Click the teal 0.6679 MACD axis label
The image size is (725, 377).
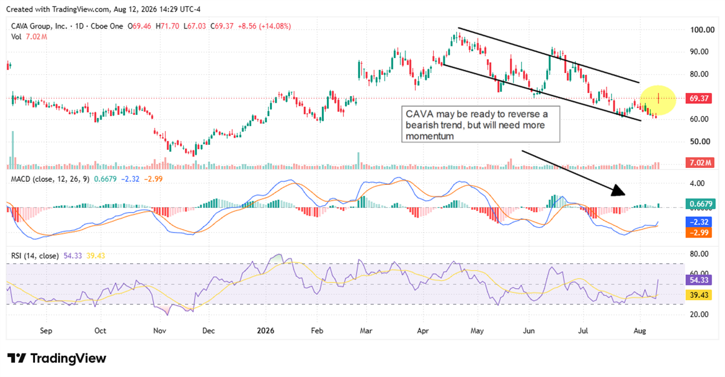(701, 205)
